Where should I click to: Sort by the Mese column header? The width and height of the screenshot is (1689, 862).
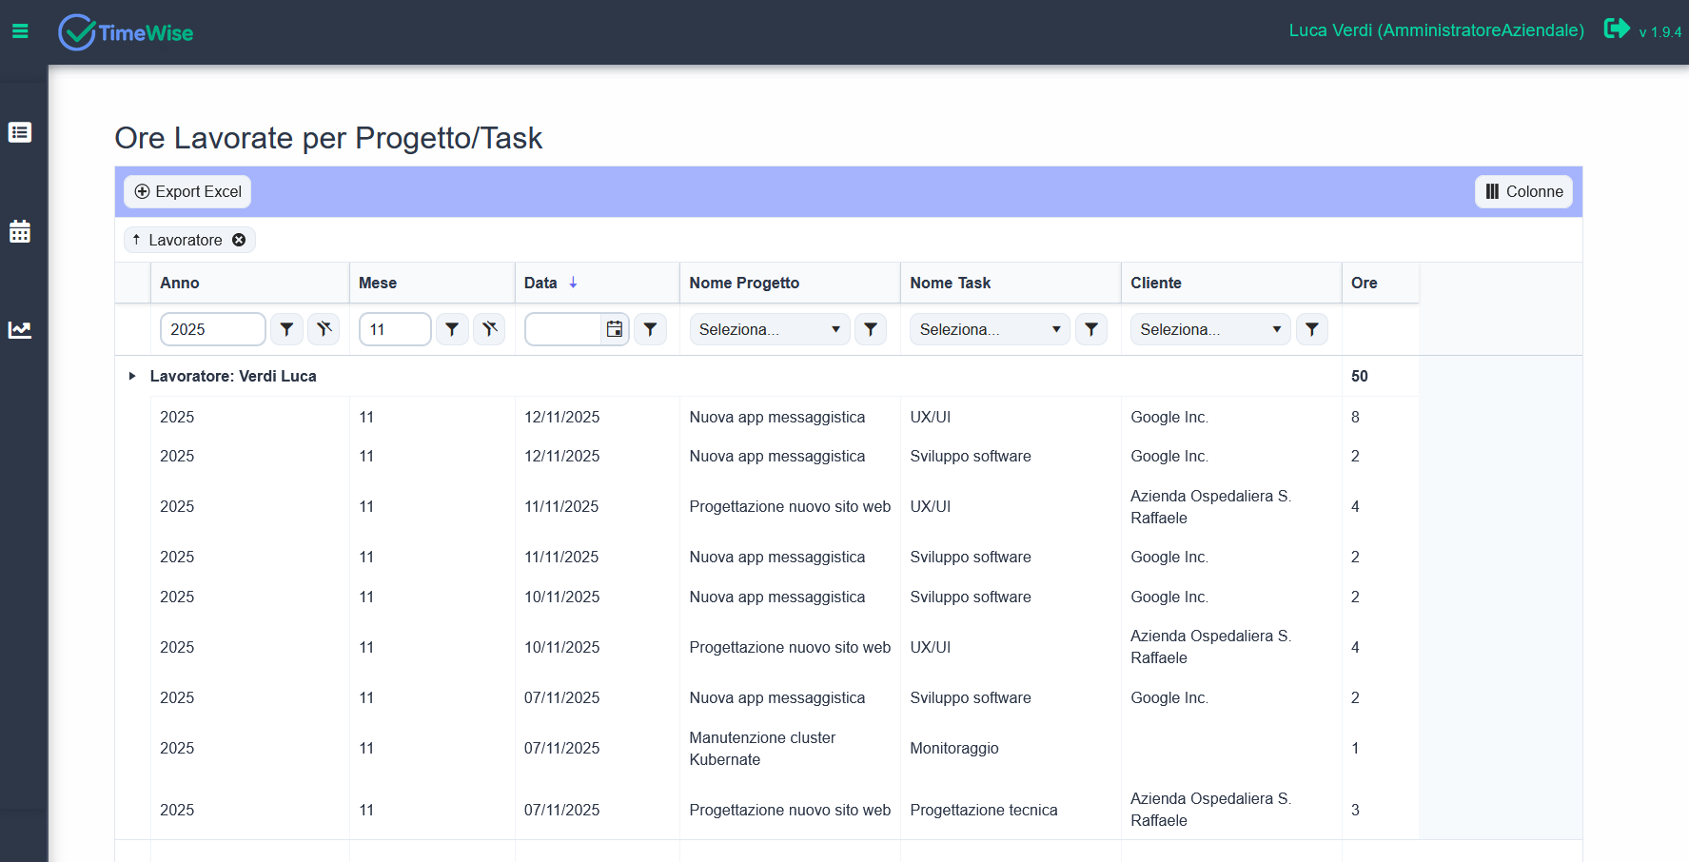432,283
